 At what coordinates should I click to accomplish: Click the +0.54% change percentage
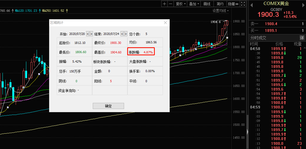tap(290, 16)
